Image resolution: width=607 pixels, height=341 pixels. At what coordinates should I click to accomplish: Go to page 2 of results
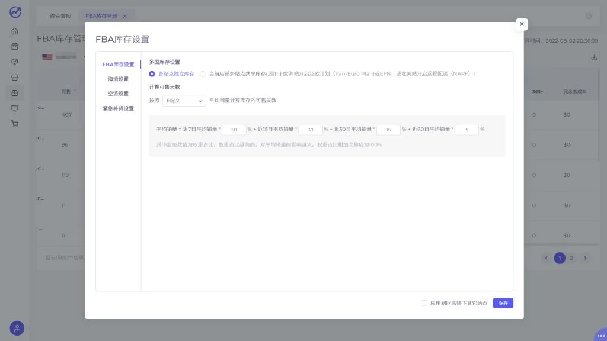(571, 258)
